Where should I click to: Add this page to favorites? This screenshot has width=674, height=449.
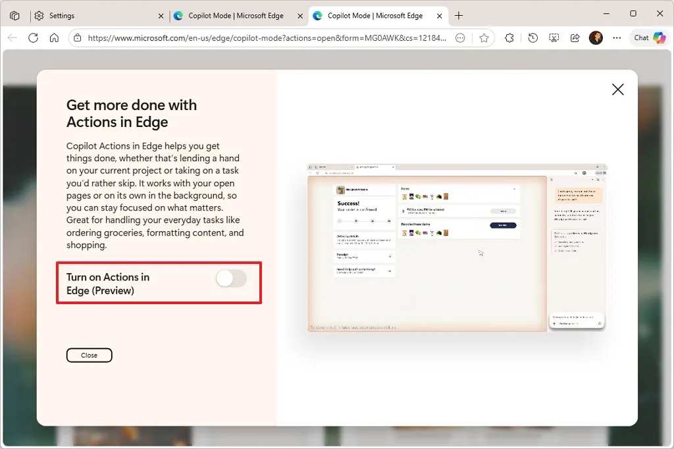485,38
